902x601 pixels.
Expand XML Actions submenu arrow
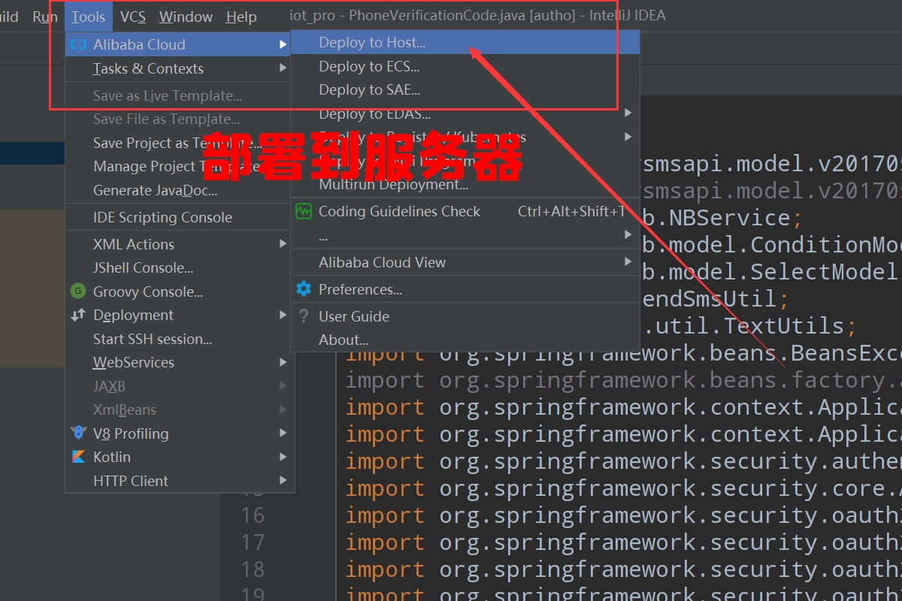283,244
